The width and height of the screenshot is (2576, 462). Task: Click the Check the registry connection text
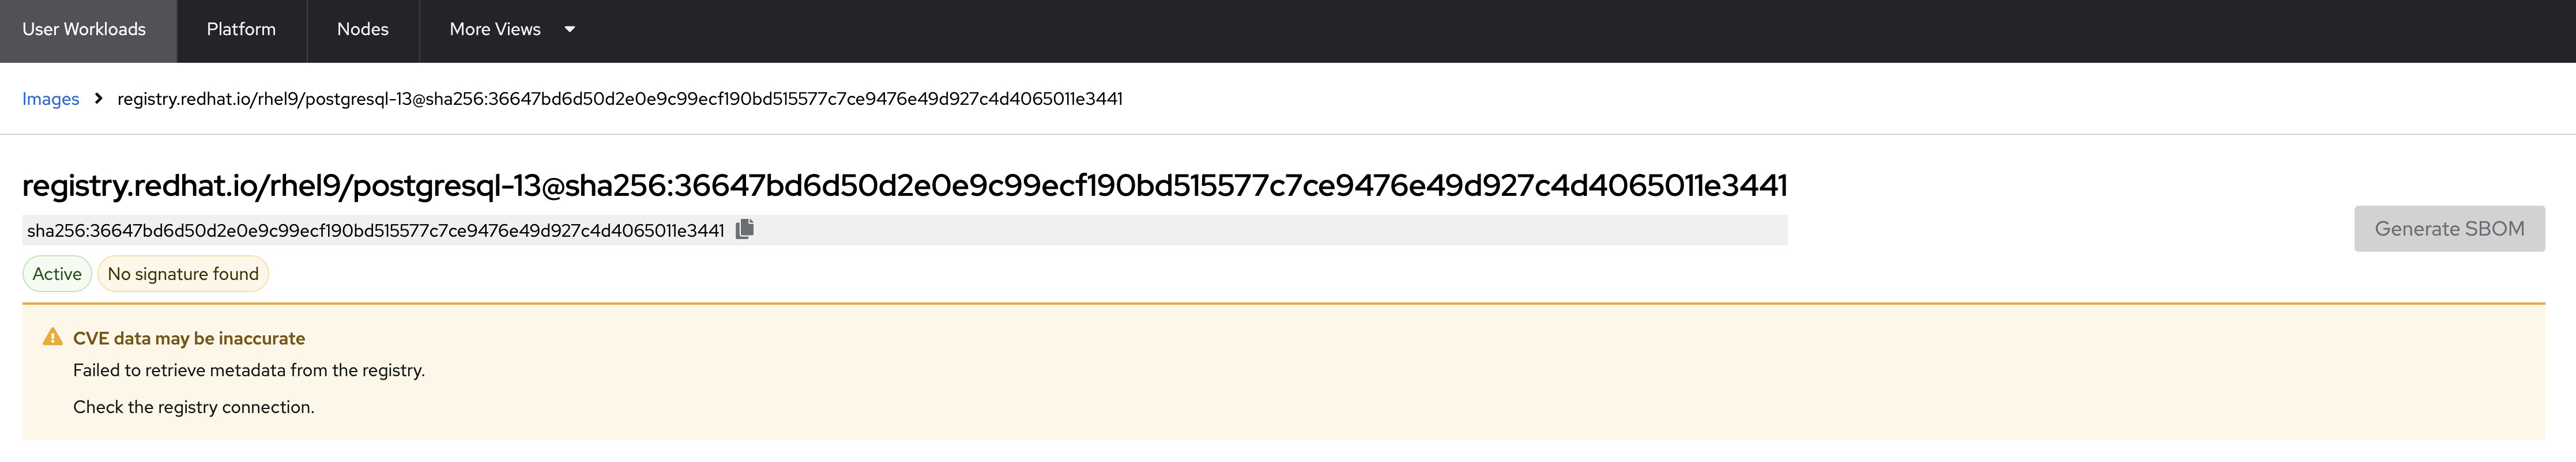(x=194, y=407)
